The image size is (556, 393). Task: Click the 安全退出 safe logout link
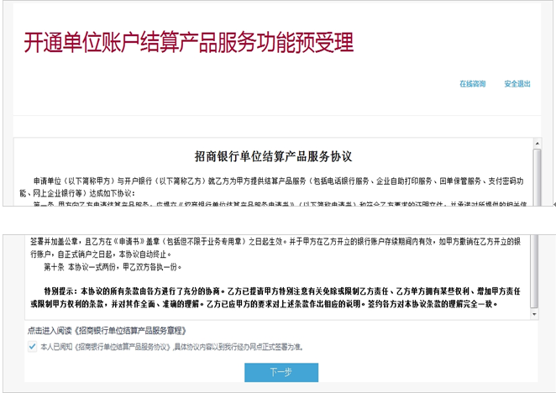(517, 84)
